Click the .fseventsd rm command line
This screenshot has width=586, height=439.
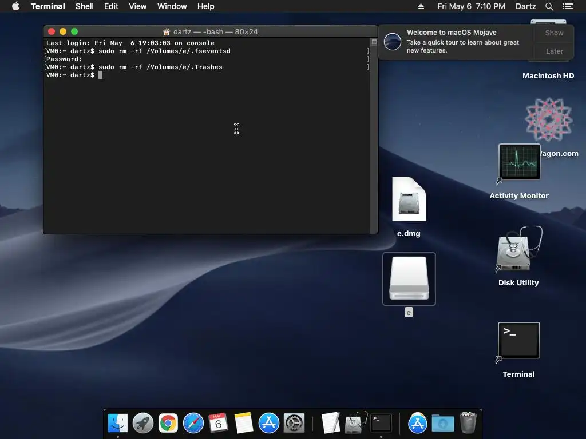138,51
